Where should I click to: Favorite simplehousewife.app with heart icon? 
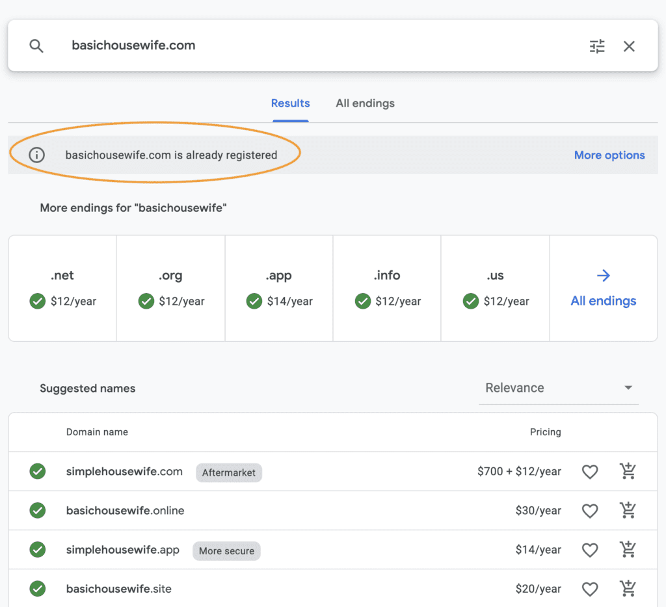coord(589,550)
